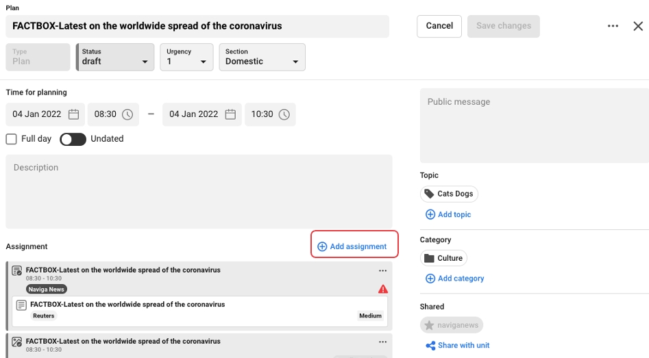Click into the Public message field
The width and height of the screenshot is (649, 358).
point(534,125)
